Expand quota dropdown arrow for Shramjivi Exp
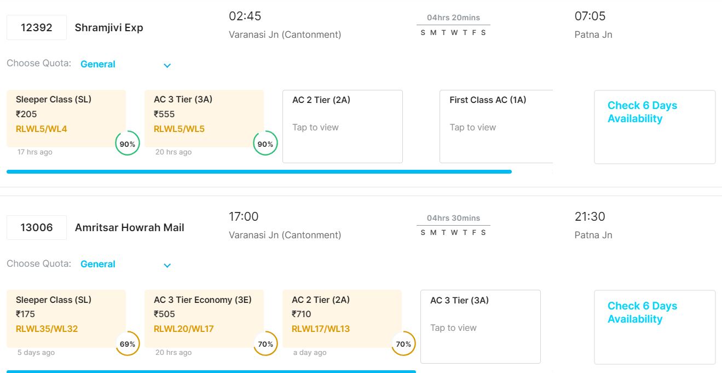The height and width of the screenshot is (373, 722). [167, 66]
